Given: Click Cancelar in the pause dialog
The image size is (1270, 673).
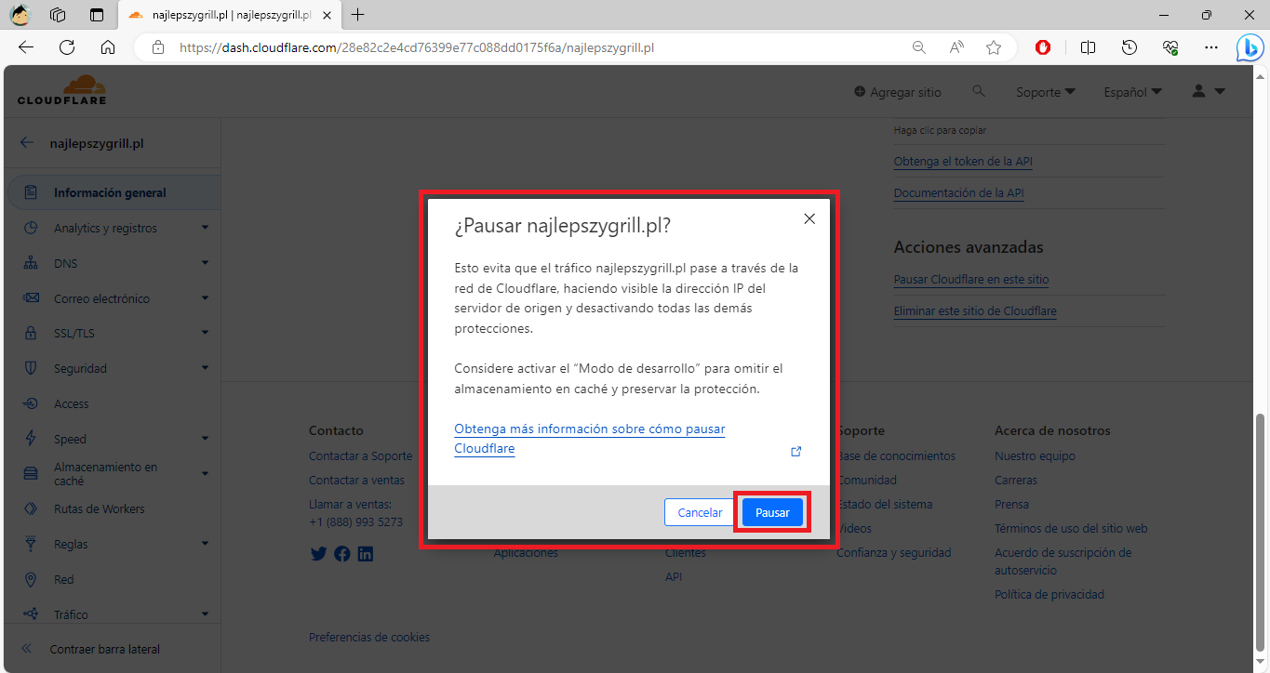Looking at the screenshot, I should coord(700,512).
